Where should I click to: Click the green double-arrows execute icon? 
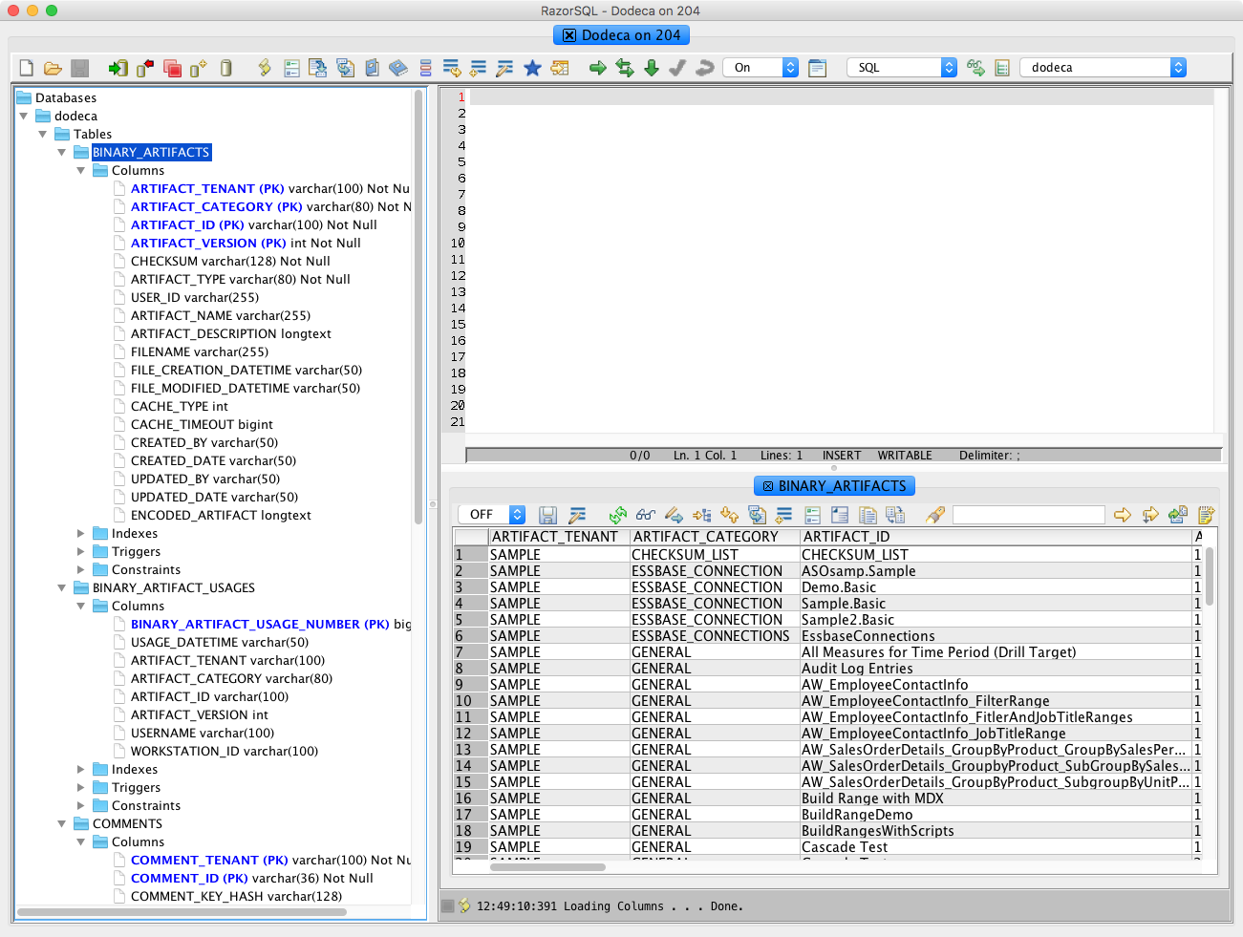coord(625,68)
